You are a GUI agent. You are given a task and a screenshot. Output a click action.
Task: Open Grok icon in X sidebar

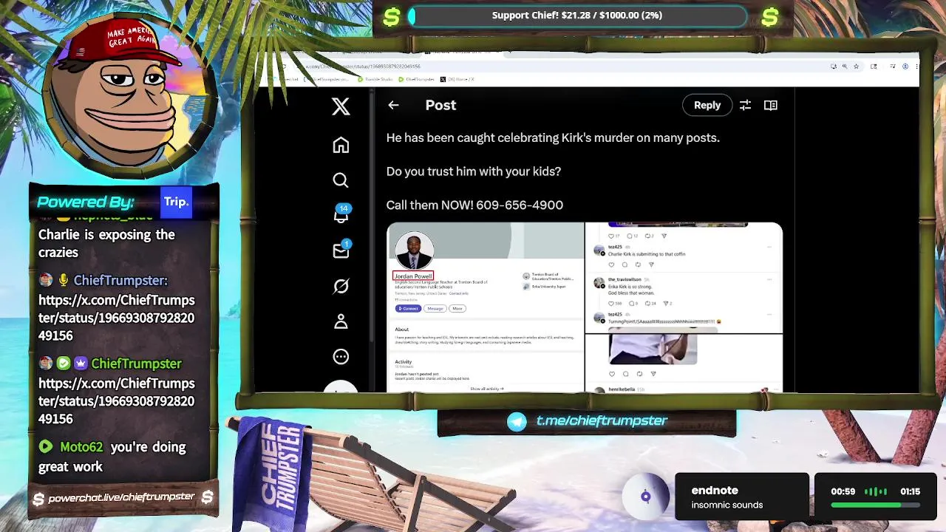[x=341, y=286]
